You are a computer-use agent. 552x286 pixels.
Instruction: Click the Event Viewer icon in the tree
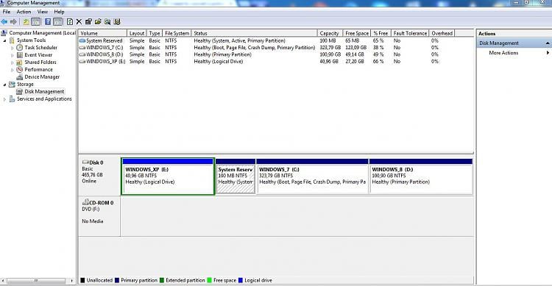20,55
